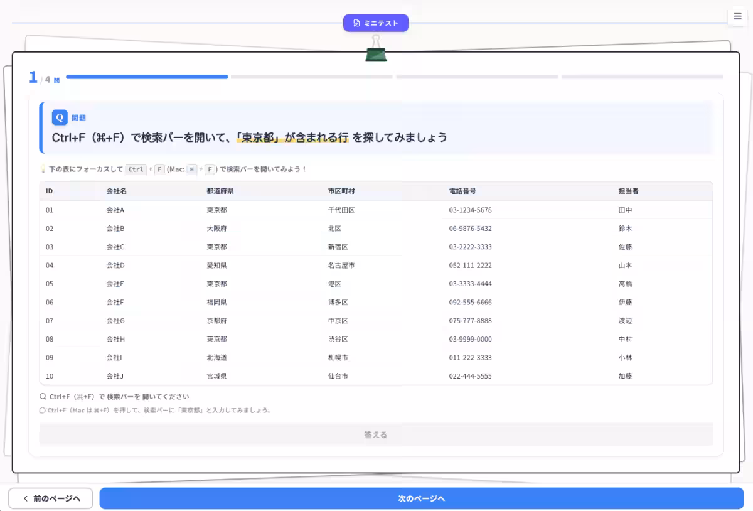Click 大阪府 cell
This screenshot has height=511, width=753.
217,229
